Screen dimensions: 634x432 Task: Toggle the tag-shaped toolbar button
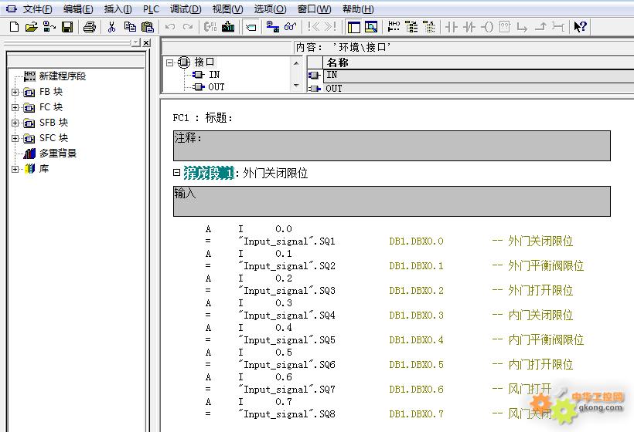(251, 27)
